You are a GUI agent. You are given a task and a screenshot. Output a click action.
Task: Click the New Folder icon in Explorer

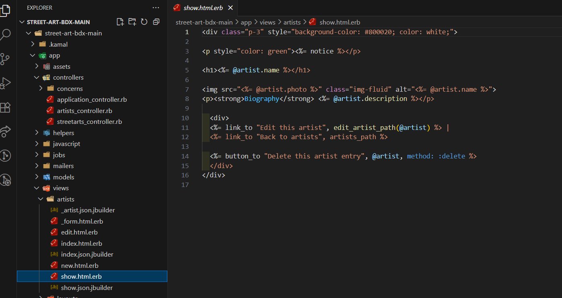[132, 22]
